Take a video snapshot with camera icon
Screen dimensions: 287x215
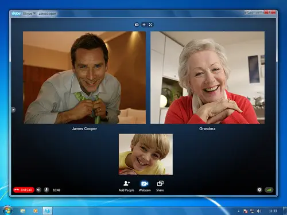pos(137,25)
